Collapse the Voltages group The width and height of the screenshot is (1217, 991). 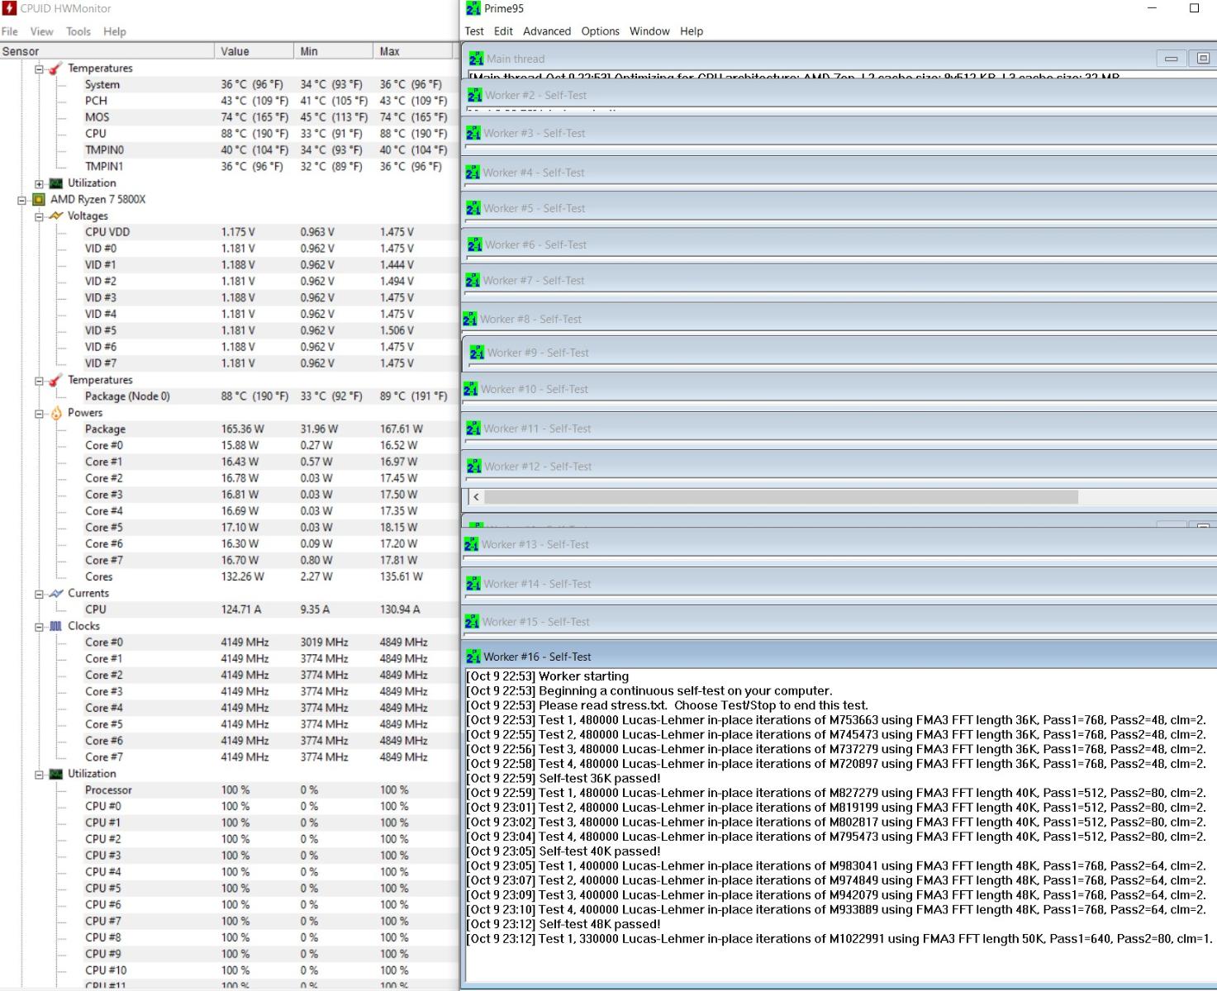(x=39, y=216)
